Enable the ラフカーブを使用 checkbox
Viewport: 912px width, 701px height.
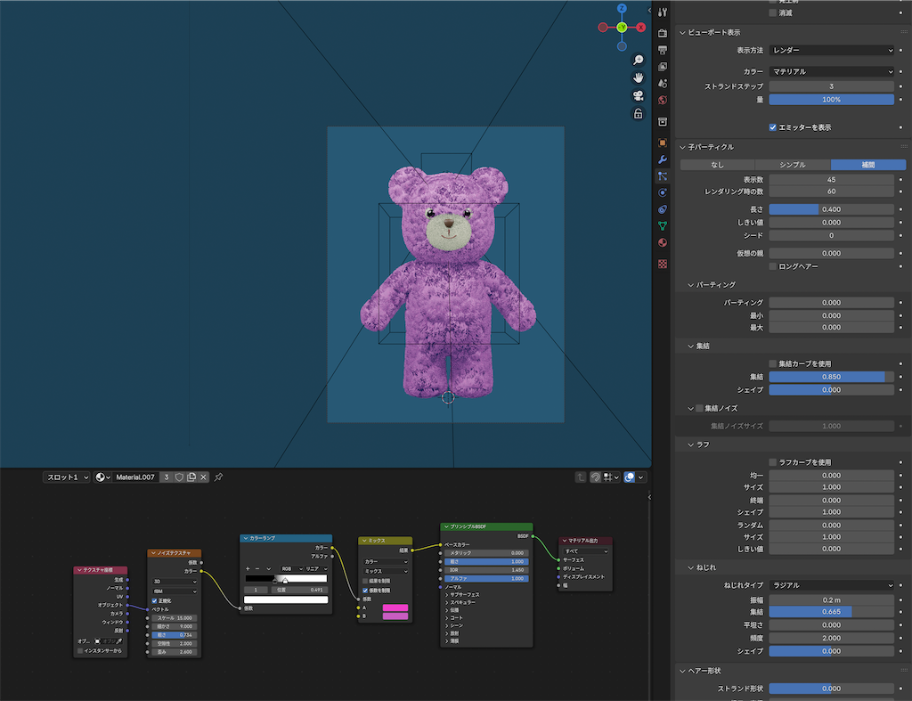point(773,462)
